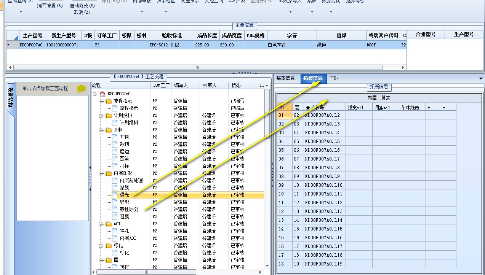The width and height of the screenshot is (485, 275).
Task: Collapse the 流程指示 folder node
Action: click(101, 101)
